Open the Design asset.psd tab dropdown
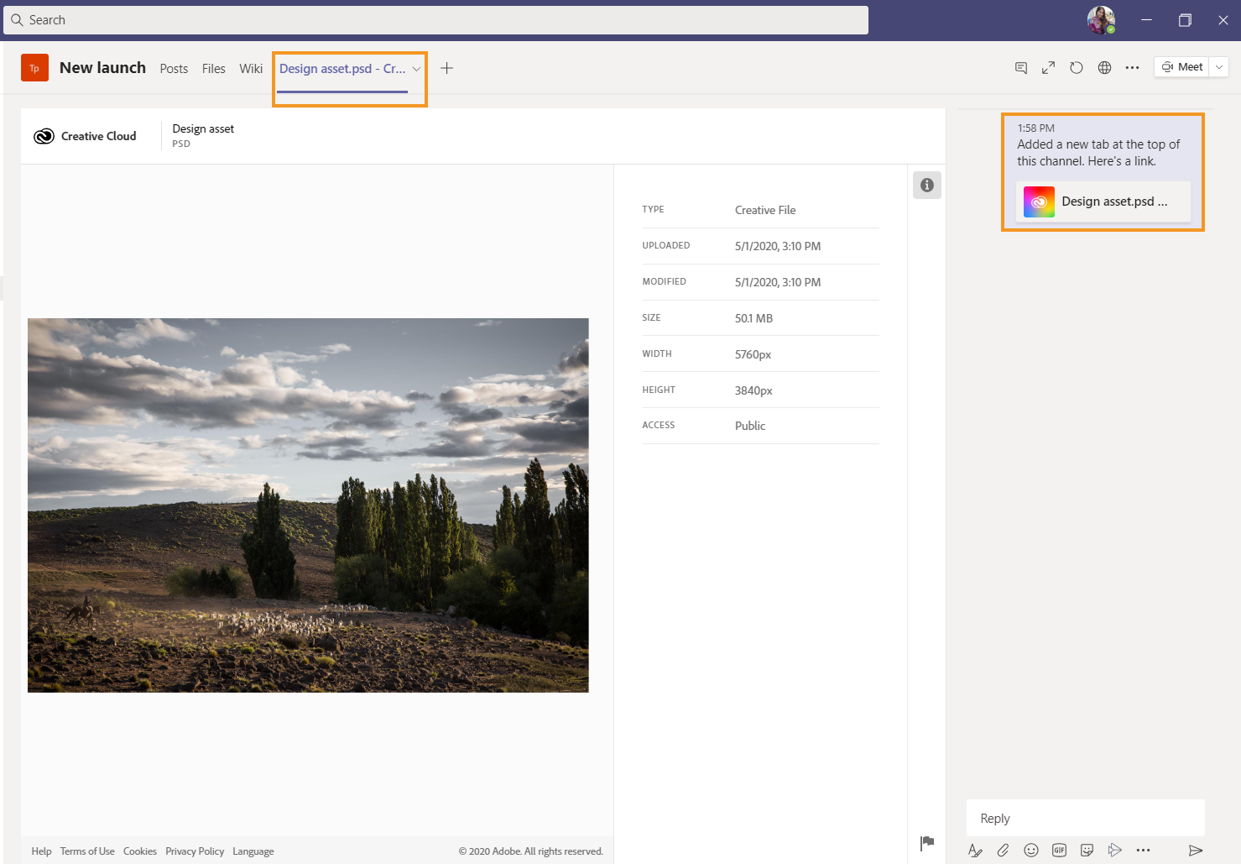 pyautogui.click(x=417, y=68)
